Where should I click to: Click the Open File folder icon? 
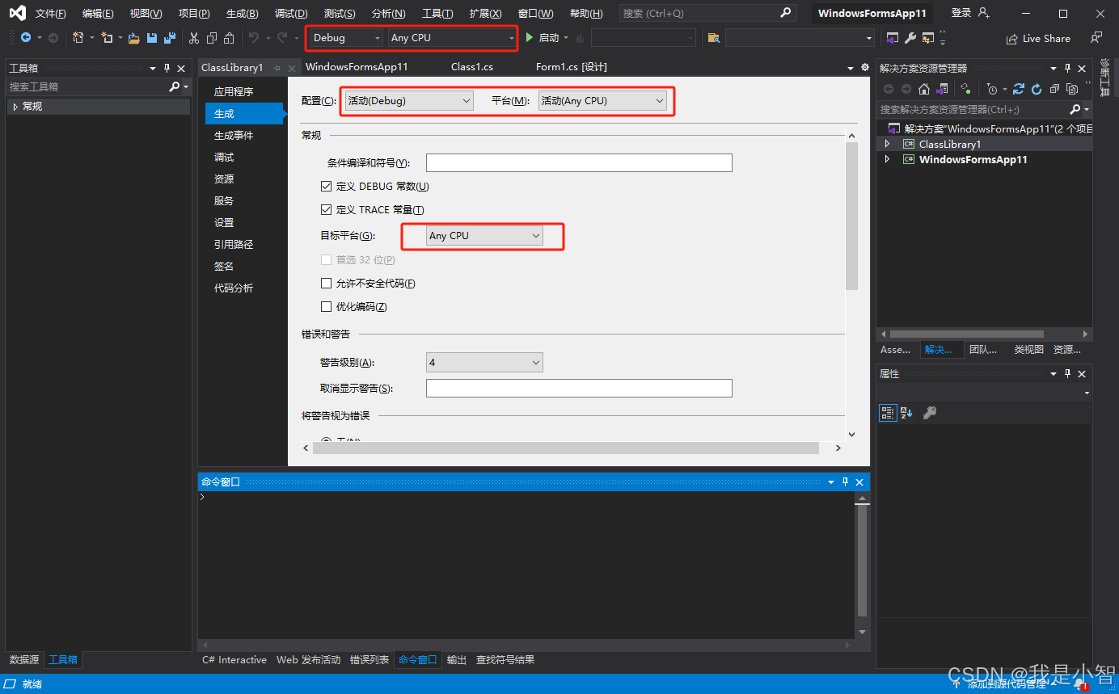pos(134,38)
